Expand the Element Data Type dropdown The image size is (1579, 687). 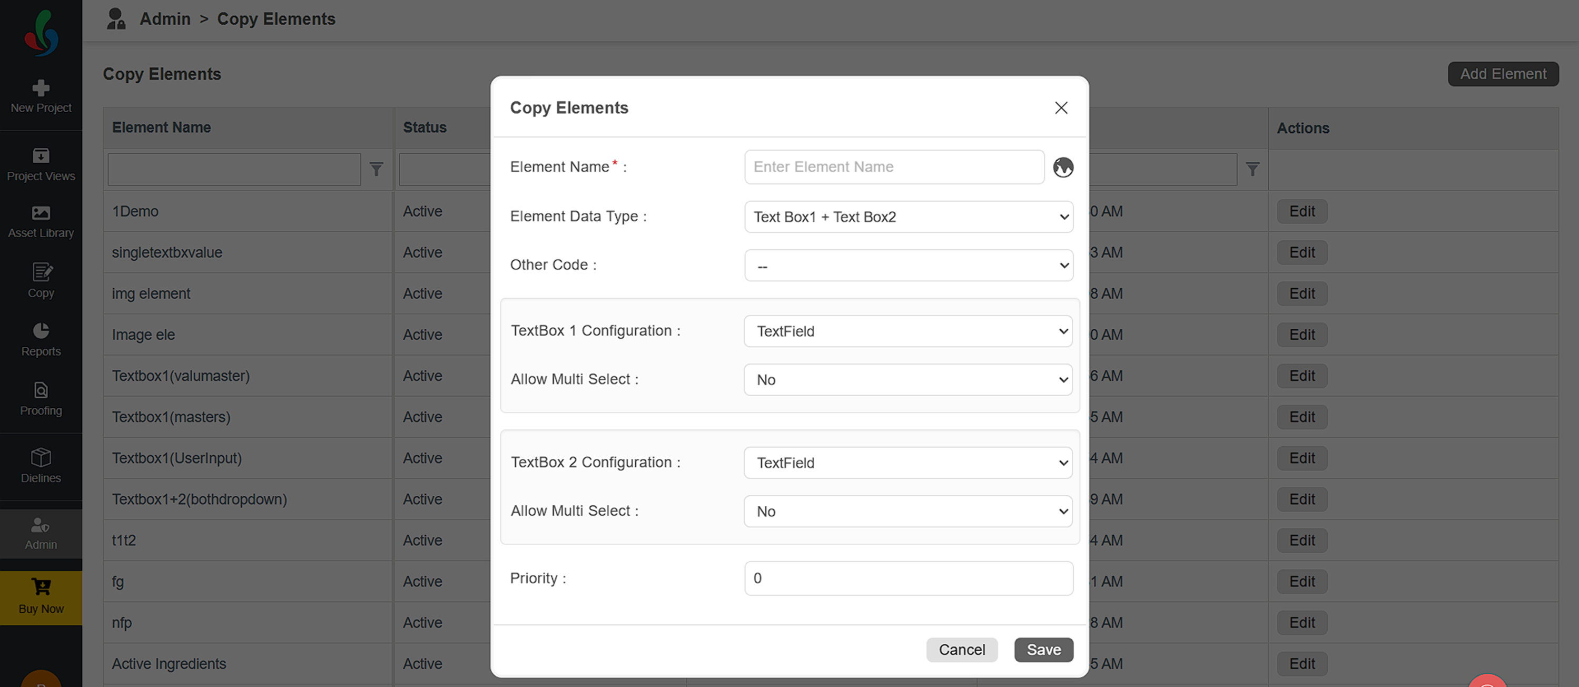coord(909,217)
